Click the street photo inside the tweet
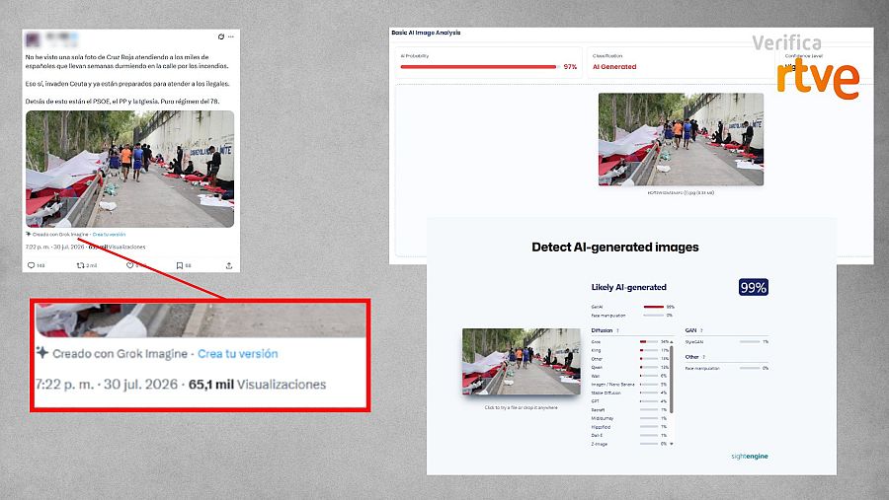889x500 pixels. click(129, 169)
